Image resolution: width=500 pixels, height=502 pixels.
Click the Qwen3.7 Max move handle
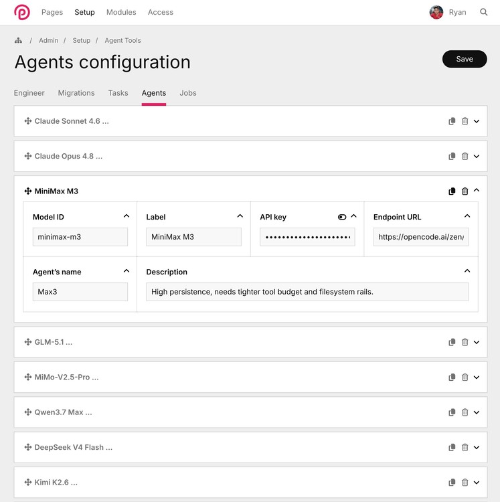pyautogui.click(x=28, y=412)
